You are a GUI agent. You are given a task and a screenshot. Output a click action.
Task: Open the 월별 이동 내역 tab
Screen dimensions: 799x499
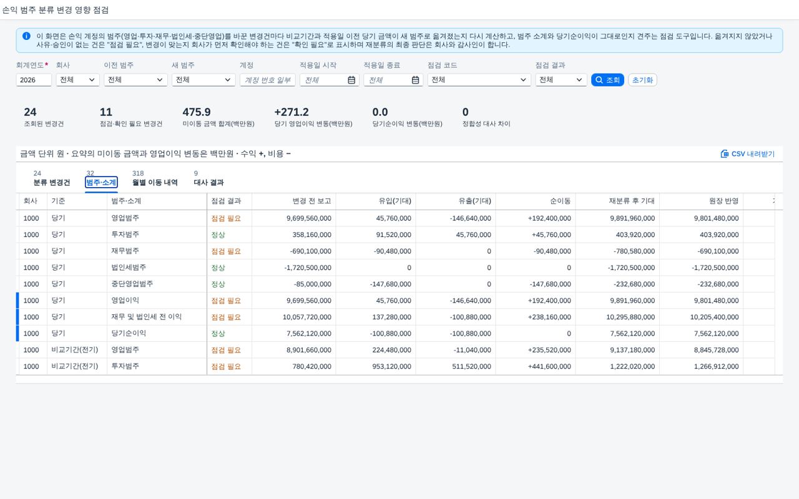pos(155,178)
